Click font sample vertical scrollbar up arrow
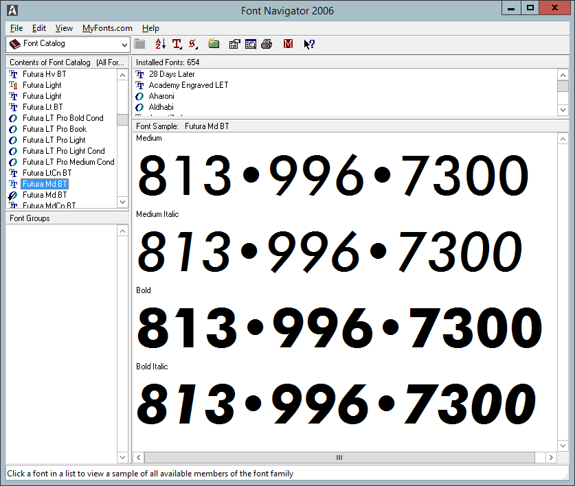575x486 pixels. 563,139
